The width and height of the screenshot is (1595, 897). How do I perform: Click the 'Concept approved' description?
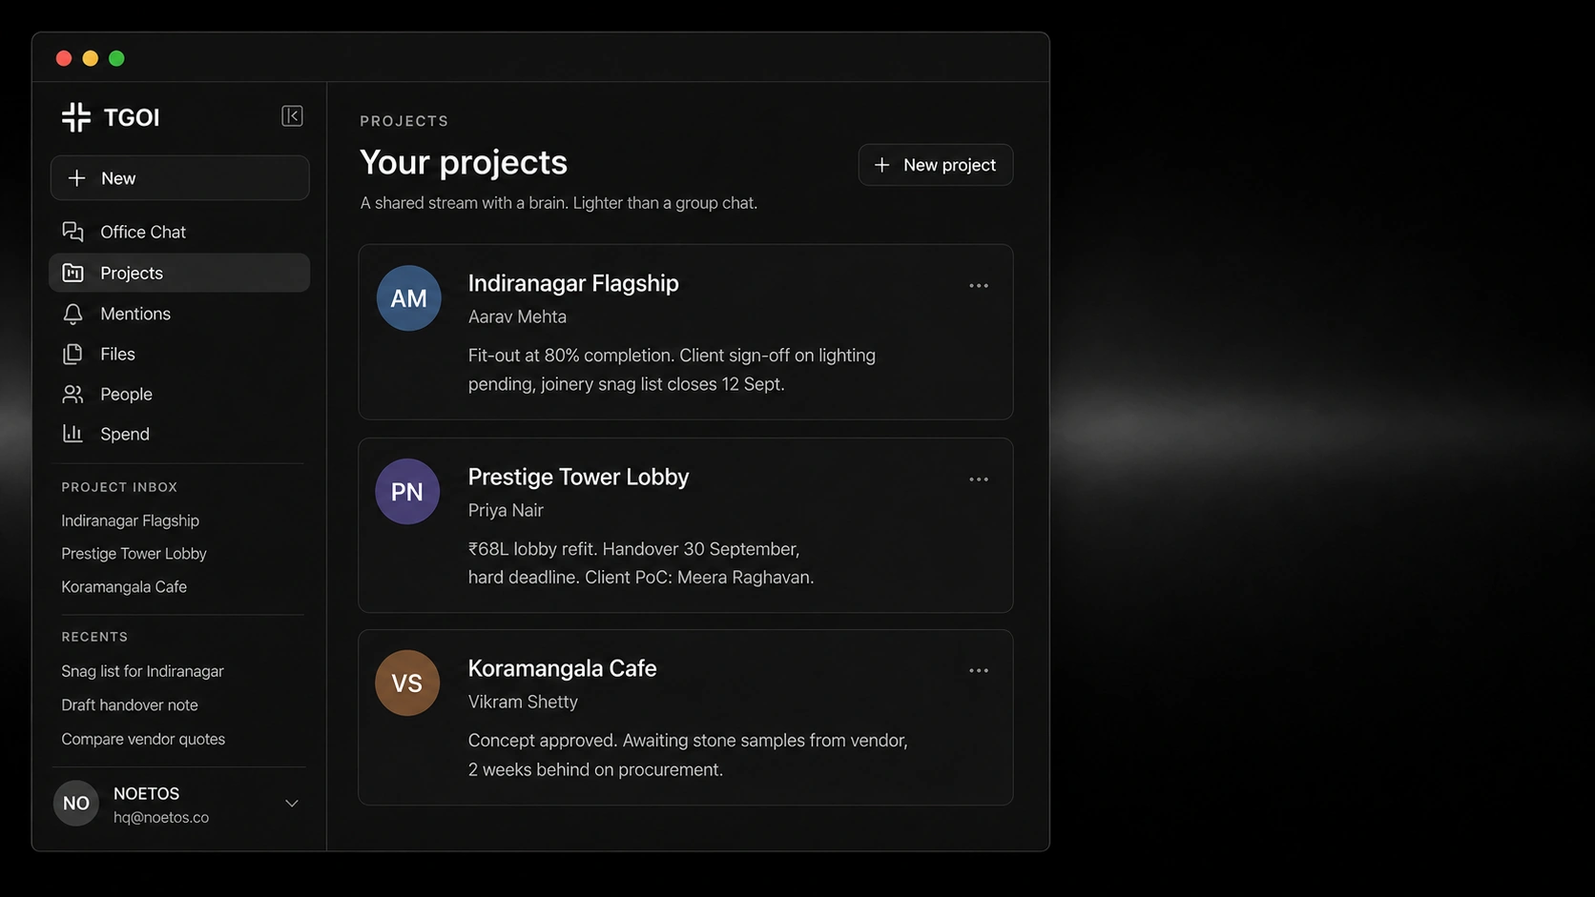tap(688, 755)
